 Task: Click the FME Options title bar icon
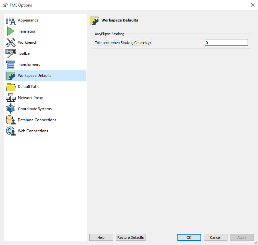click(x=5, y=5)
